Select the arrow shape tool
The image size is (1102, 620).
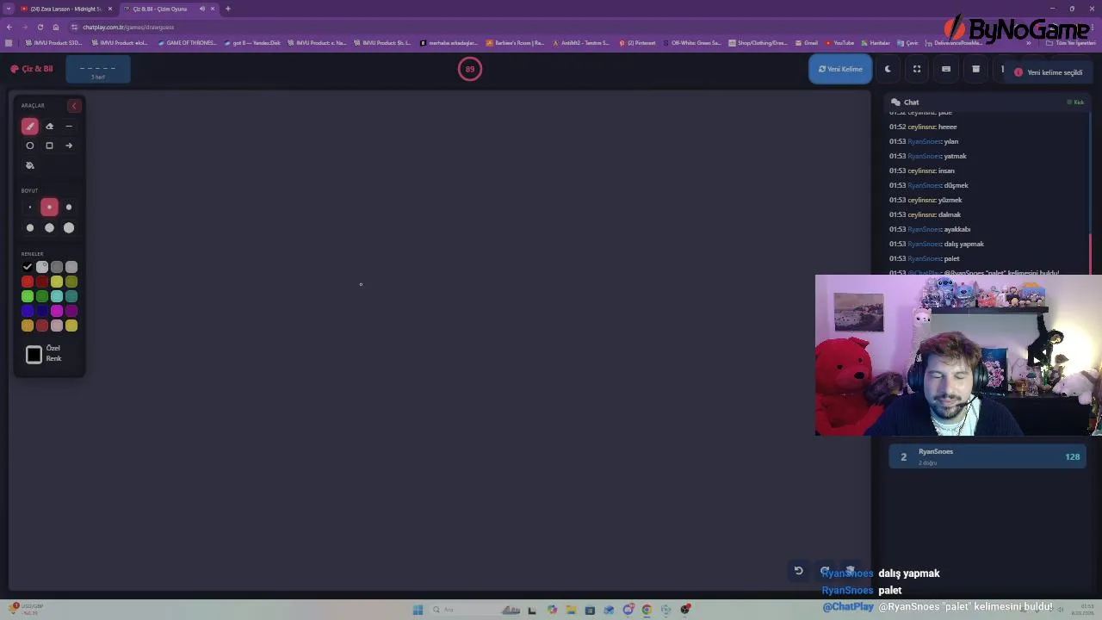pyautogui.click(x=69, y=146)
